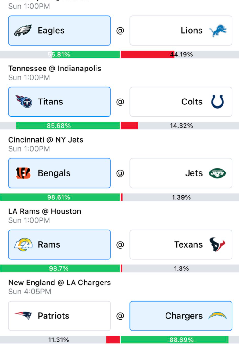Click the Titans 85.68% green bar
Image resolution: width=239 pixels, height=348 pixels.
[x=68, y=126]
